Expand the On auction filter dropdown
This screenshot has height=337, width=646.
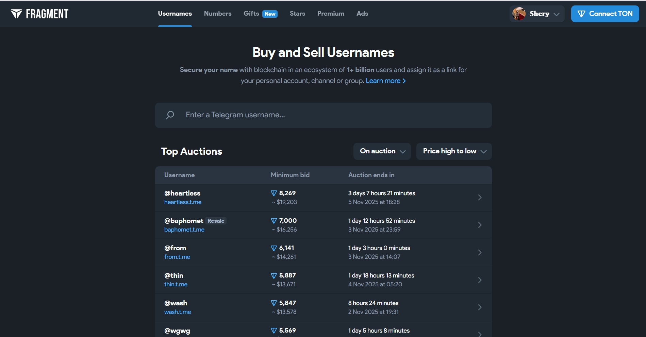[382, 151]
